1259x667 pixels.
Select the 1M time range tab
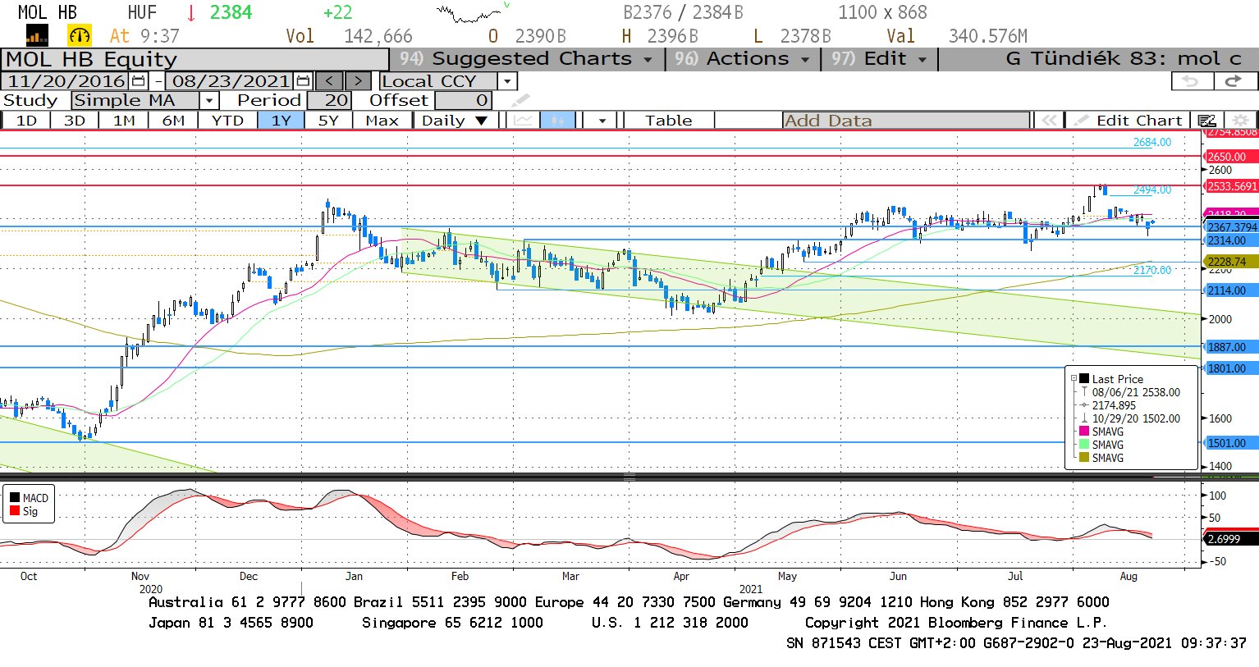click(124, 121)
